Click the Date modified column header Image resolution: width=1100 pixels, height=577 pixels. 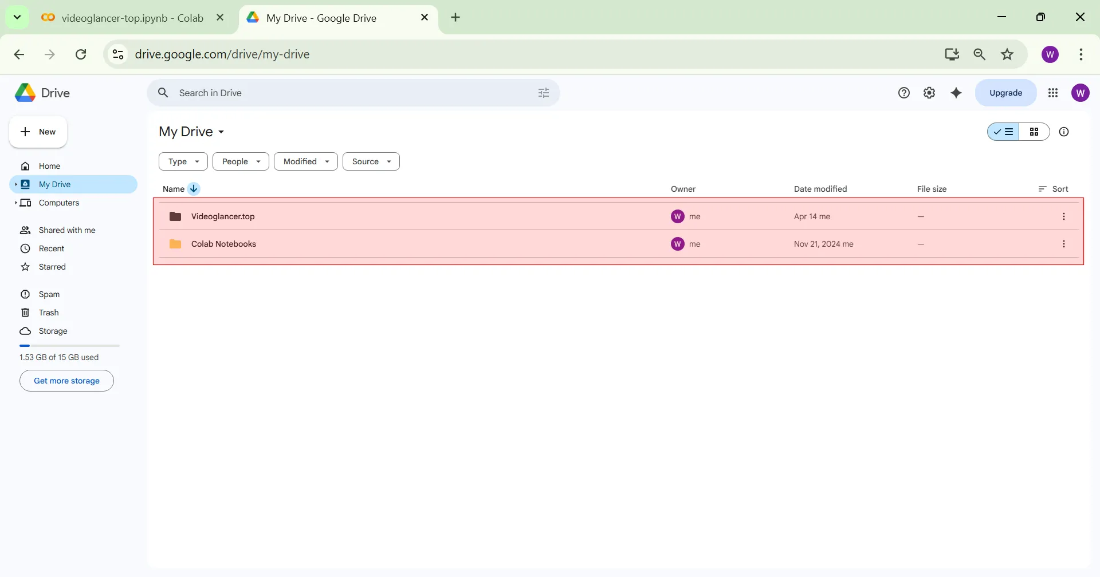click(x=820, y=189)
